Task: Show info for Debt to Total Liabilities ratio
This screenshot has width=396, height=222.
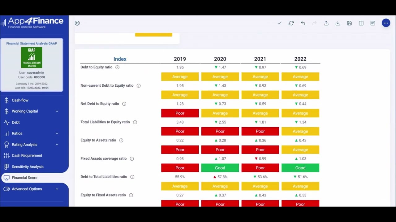Action: tap(132, 177)
